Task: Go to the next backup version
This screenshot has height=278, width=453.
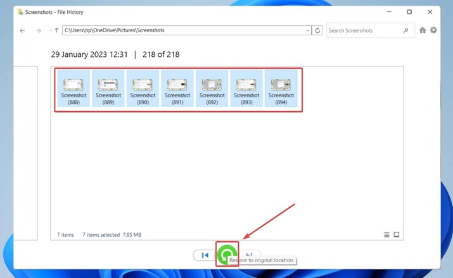Action: 250,254
